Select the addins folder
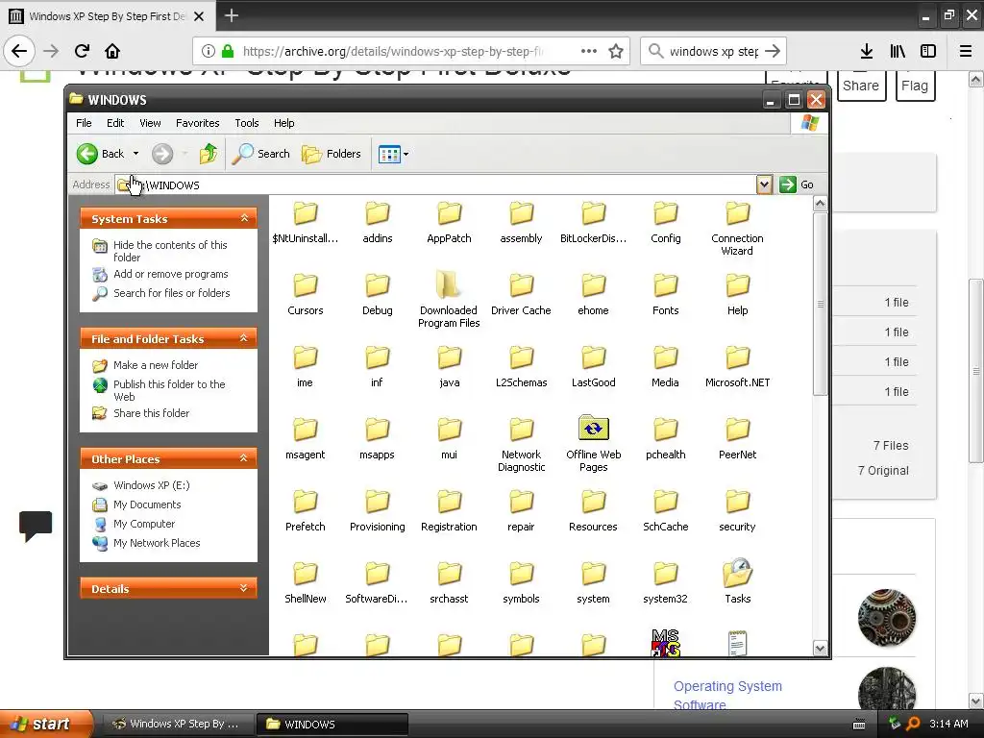Screen dimensions: 984x738 (377, 222)
